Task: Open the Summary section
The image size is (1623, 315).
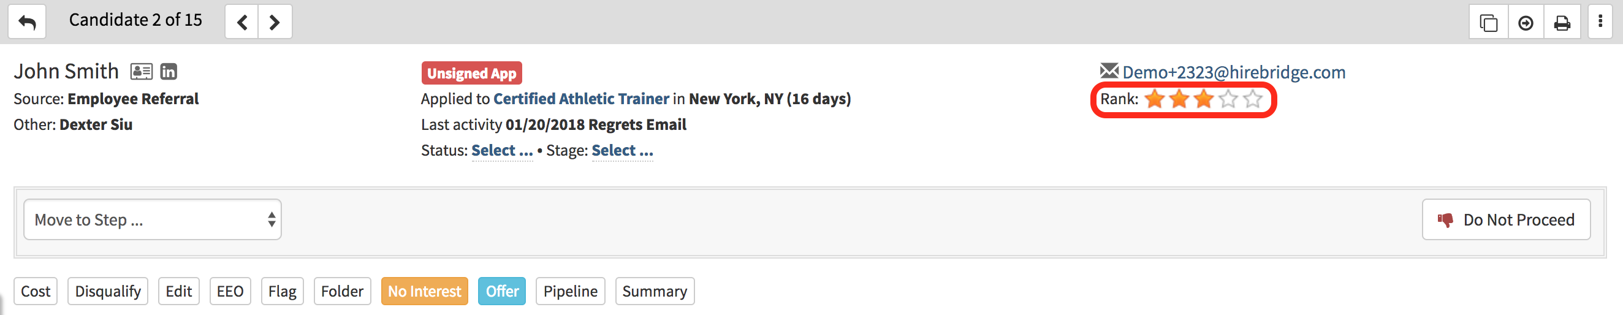Action: (x=654, y=291)
